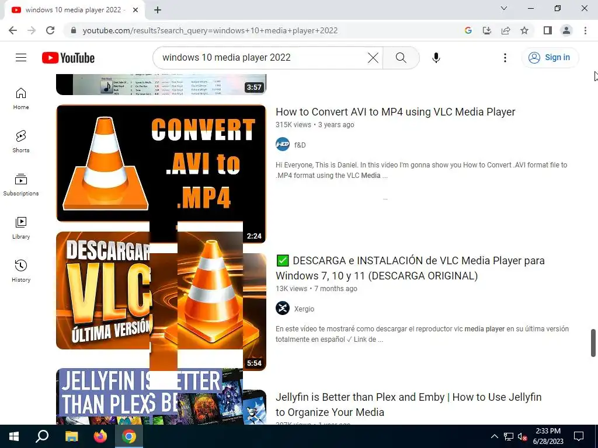Click the f&D channel avatar
Image resolution: width=598 pixels, height=448 pixels.
click(x=283, y=145)
